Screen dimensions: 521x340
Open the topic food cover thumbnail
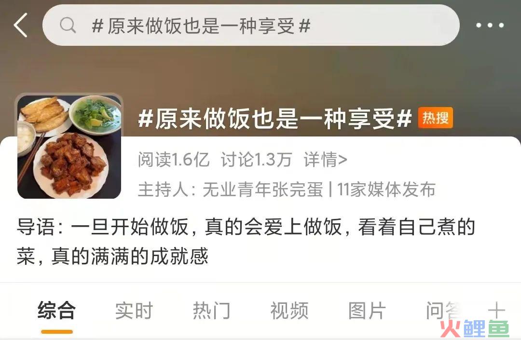pos(69,147)
